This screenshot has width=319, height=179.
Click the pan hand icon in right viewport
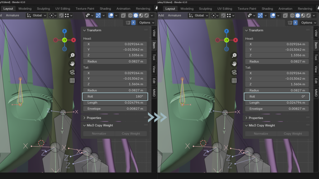click(234, 64)
